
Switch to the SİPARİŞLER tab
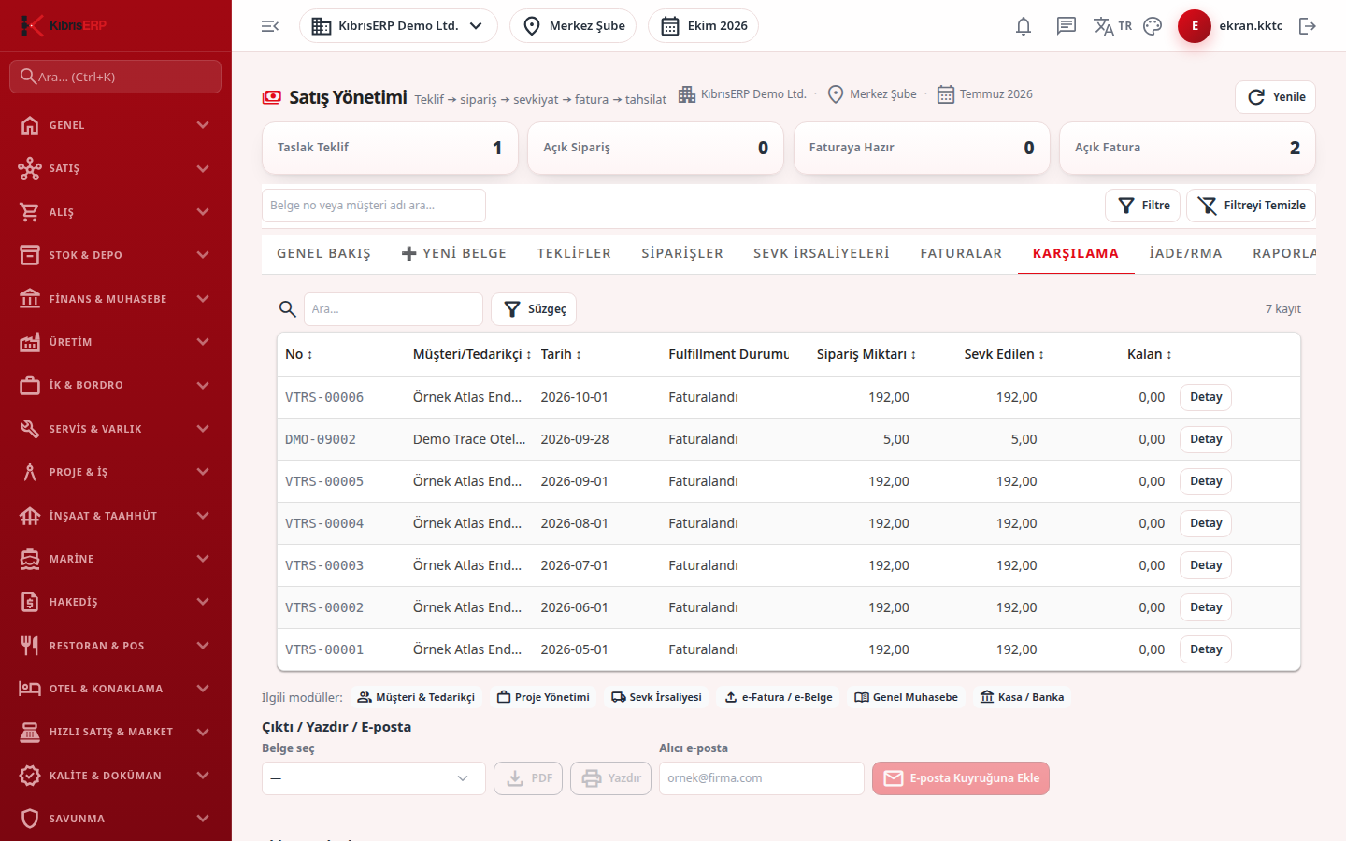tap(682, 253)
